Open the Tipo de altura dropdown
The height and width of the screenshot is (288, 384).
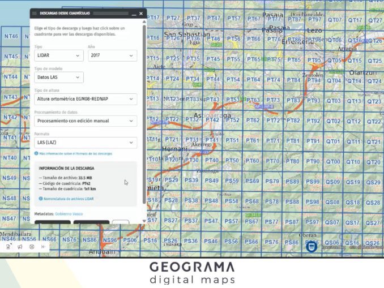[85, 99]
